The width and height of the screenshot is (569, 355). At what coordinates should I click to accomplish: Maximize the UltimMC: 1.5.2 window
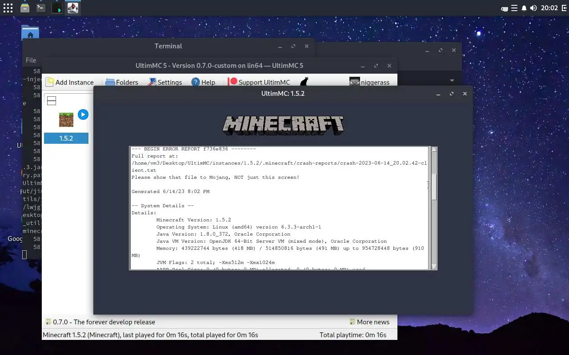coord(452,94)
